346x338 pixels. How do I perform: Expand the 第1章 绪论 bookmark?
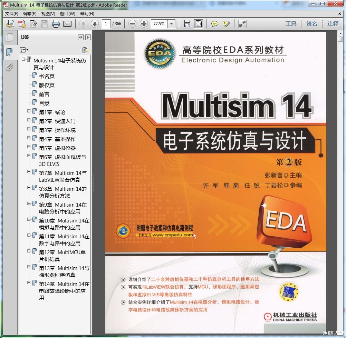pos(29,111)
